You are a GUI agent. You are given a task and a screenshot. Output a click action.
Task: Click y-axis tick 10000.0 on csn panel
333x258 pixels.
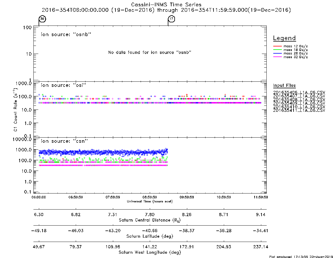tap(22, 139)
